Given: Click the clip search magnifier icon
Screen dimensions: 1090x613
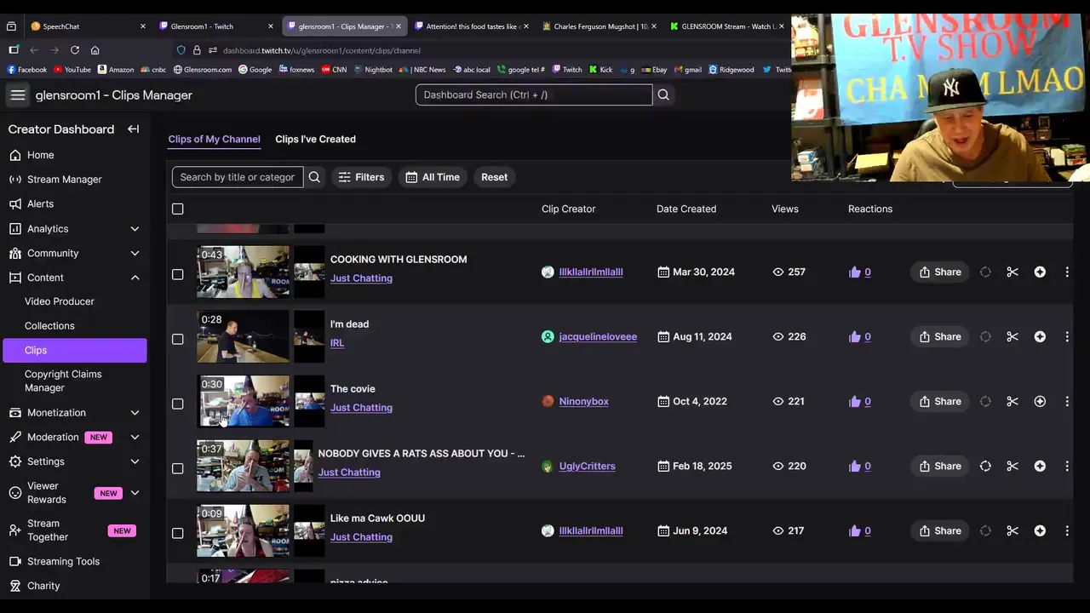Looking at the screenshot, I should pos(314,177).
